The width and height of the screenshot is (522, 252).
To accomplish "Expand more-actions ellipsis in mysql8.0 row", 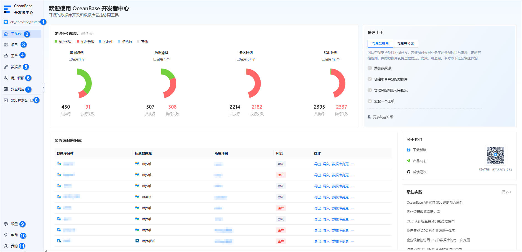I will [x=353, y=241].
